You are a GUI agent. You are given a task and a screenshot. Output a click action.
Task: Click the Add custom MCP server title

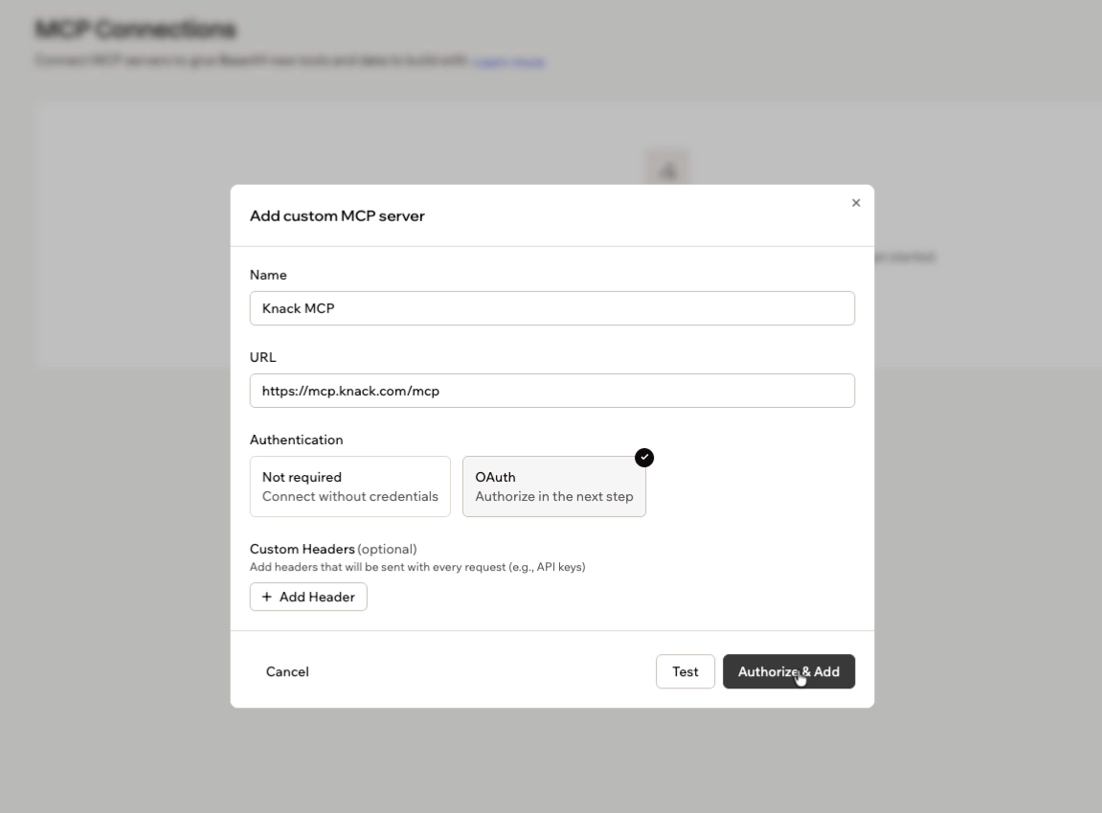(337, 215)
